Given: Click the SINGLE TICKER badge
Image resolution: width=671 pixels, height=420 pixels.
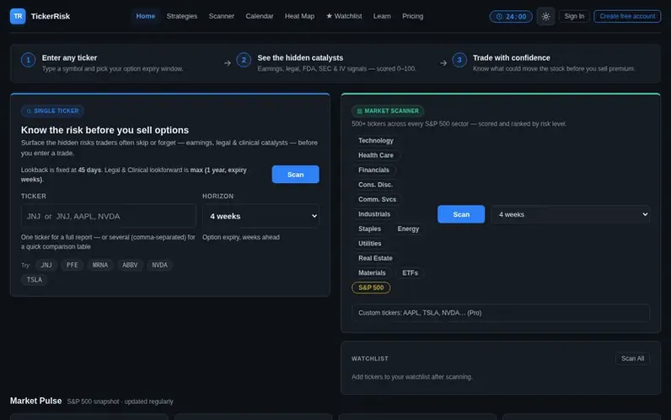Looking at the screenshot, I should pos(52,110).
